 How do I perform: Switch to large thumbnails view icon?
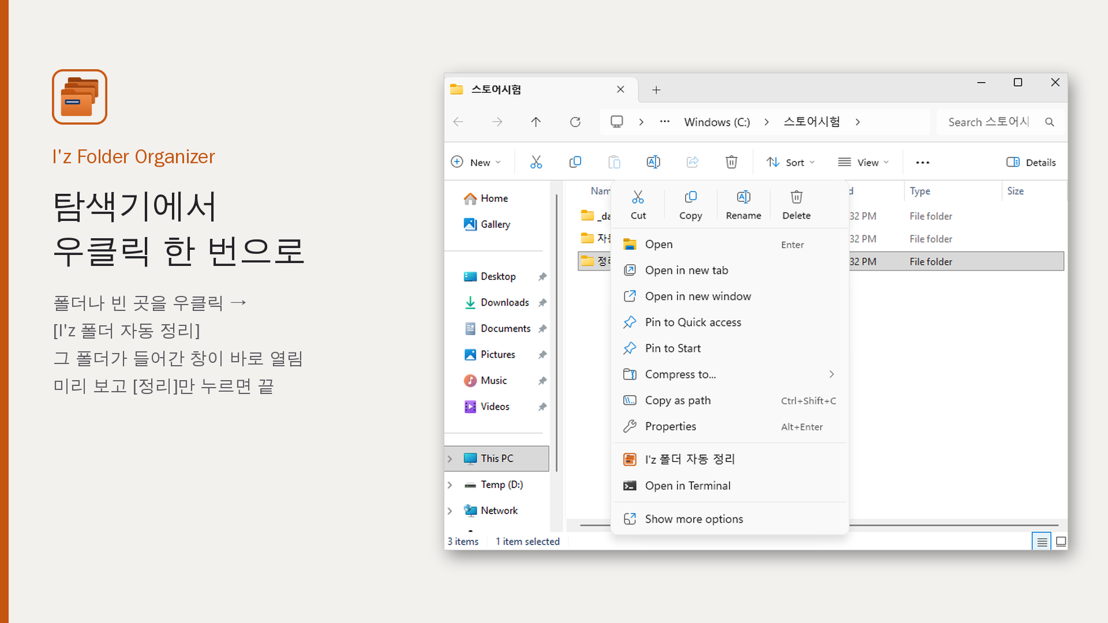1061,542
